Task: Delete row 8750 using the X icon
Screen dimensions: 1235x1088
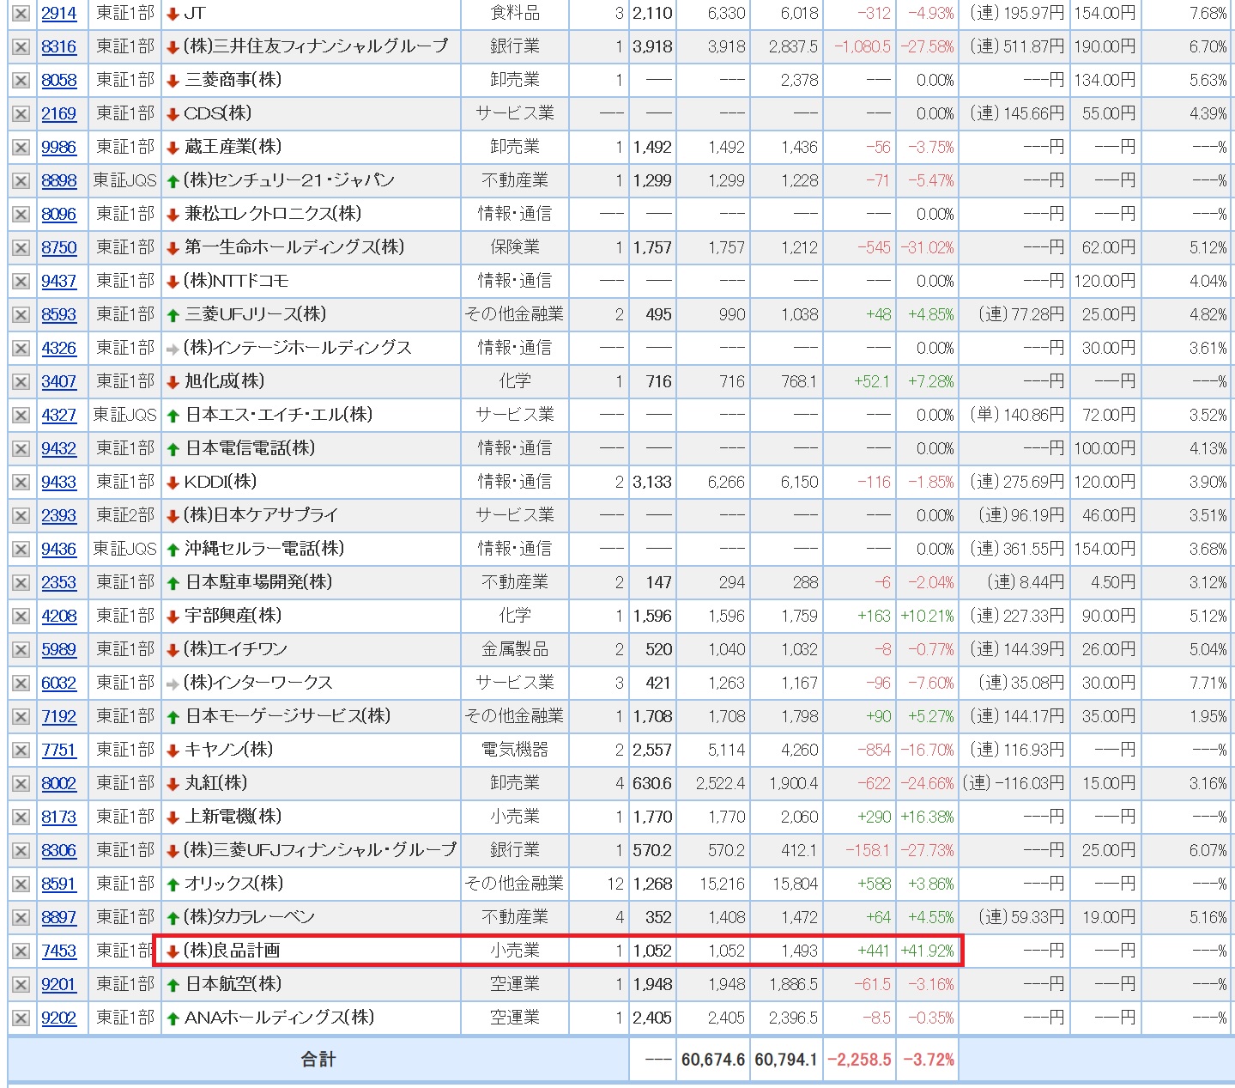Action: click(21, 248)
